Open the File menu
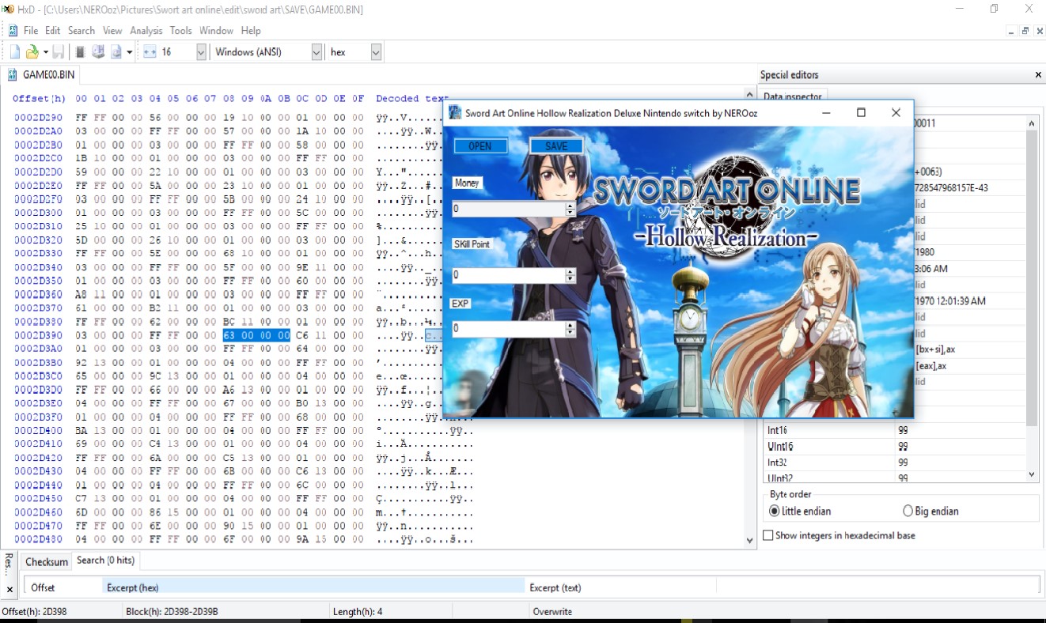The width and height of the screenshot is (1046, 623). point(31,31)
